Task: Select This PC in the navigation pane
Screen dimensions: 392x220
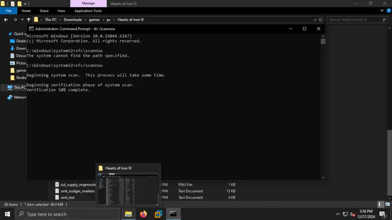Action: click(x=17, y=87)
